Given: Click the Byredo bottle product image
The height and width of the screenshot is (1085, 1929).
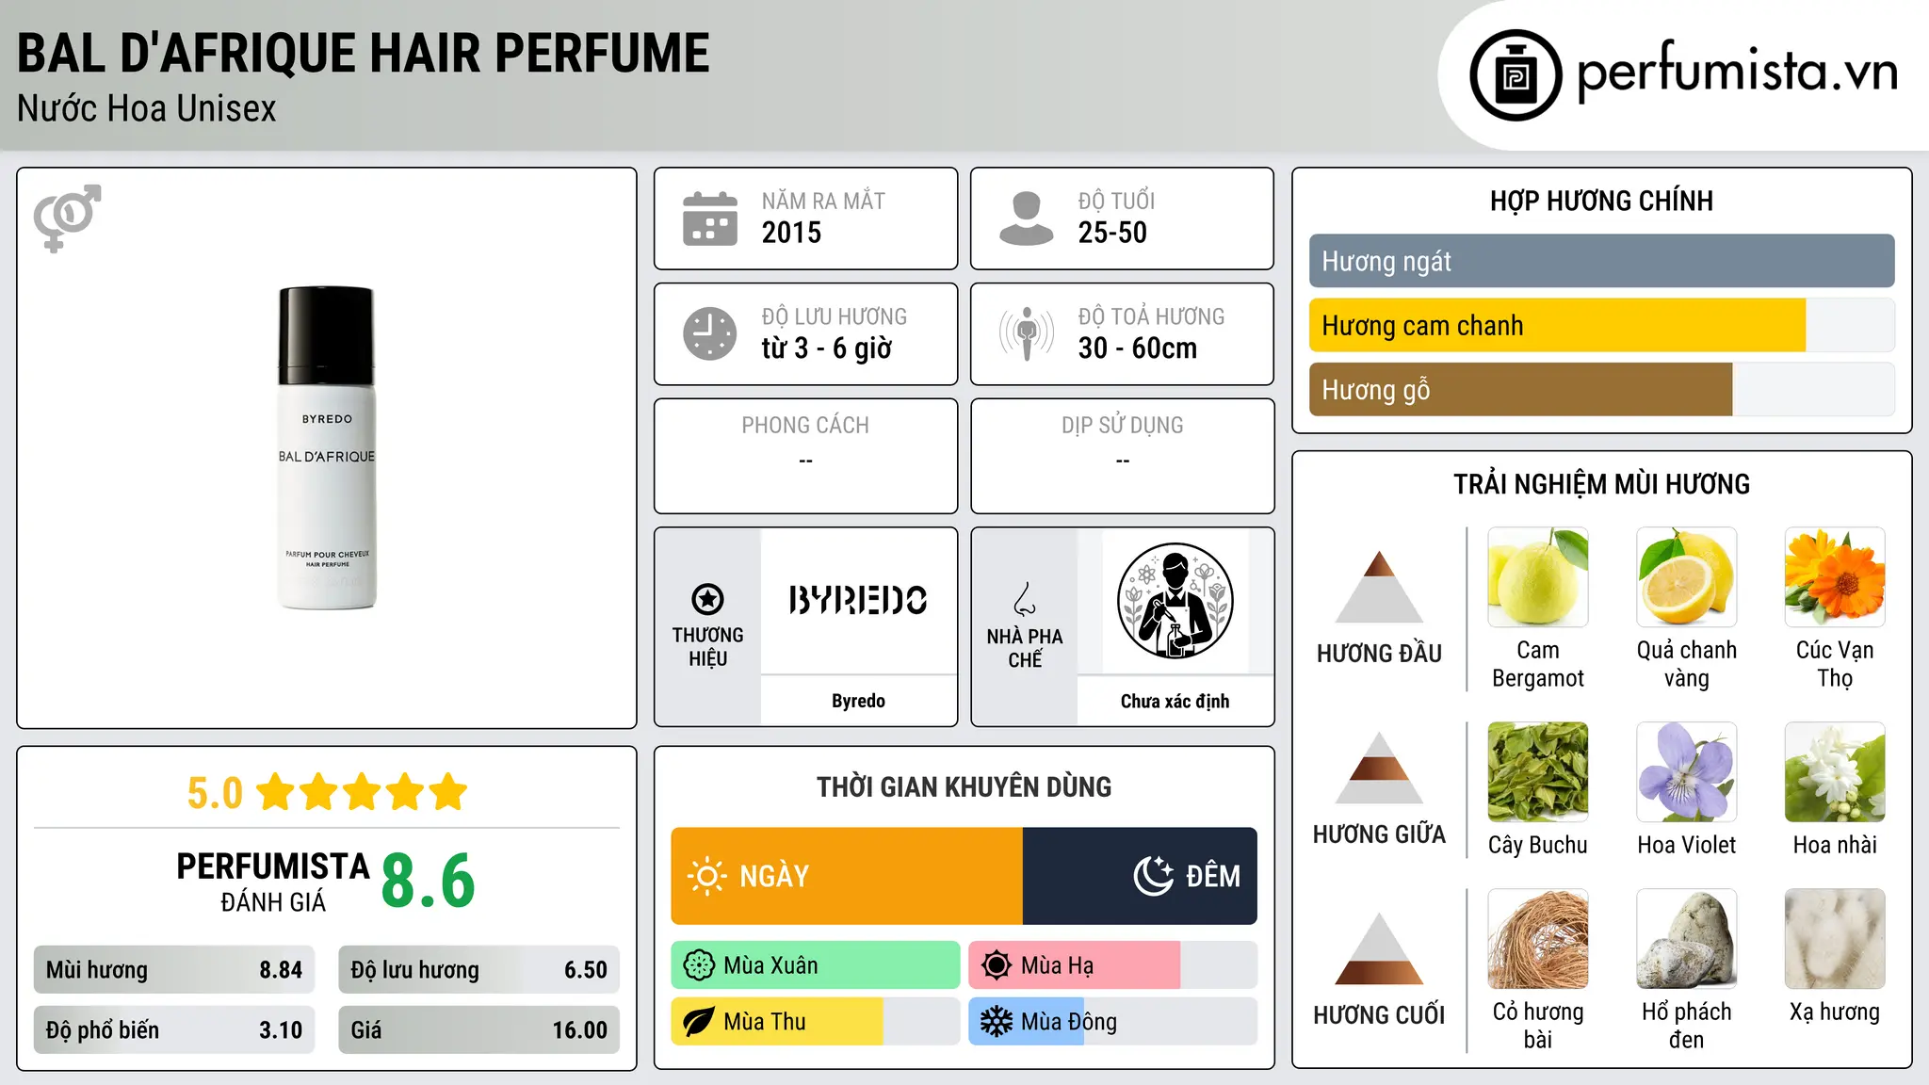Looking at the screenshot, I should [327, 447].
